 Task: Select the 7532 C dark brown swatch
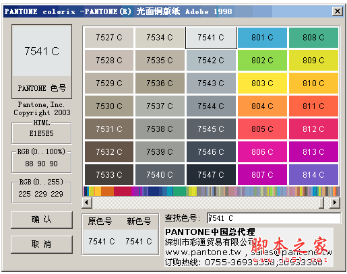pos(109,152)
